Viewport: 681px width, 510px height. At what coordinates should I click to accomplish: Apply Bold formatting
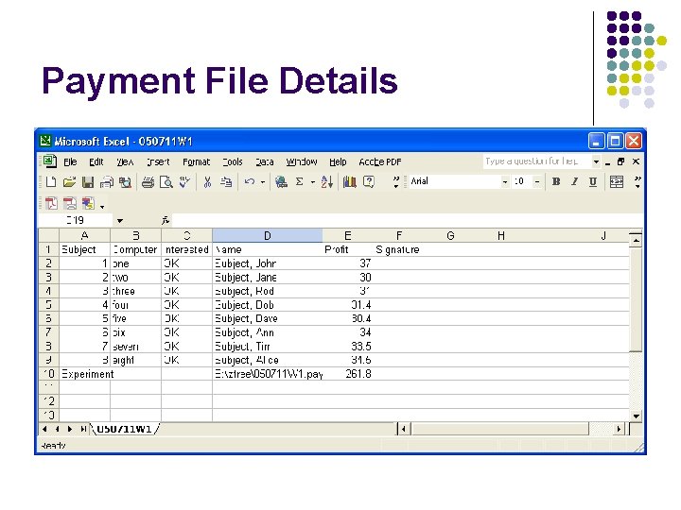pyautogui.click(x=556, y=181)
